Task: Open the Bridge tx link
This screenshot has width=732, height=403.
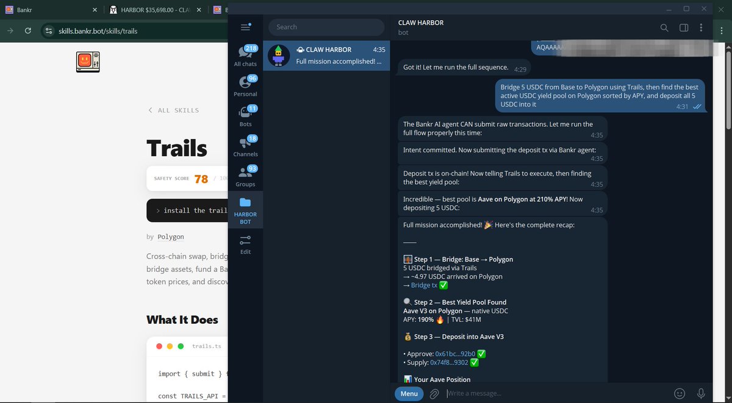Action: 424,285
